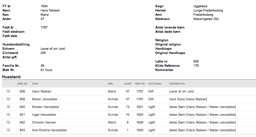Image resolution: width=256 pixels, height=137 pixels.
Task: Sort table by LØBE NR. column header
Action: pyautogui.click(x=22, y=84)
